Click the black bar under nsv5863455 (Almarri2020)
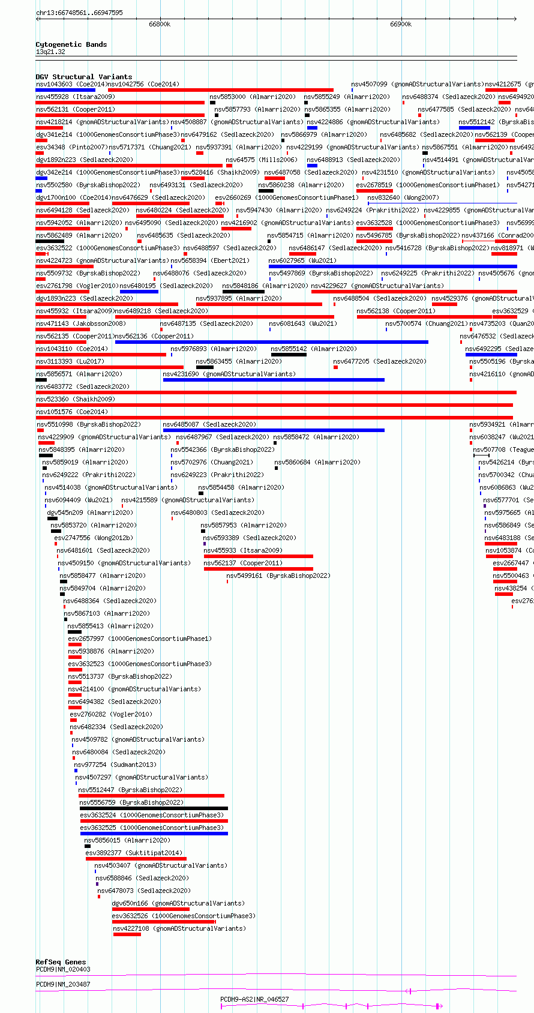The height and width of the screenshot is (1013, 534). (205, 367)
